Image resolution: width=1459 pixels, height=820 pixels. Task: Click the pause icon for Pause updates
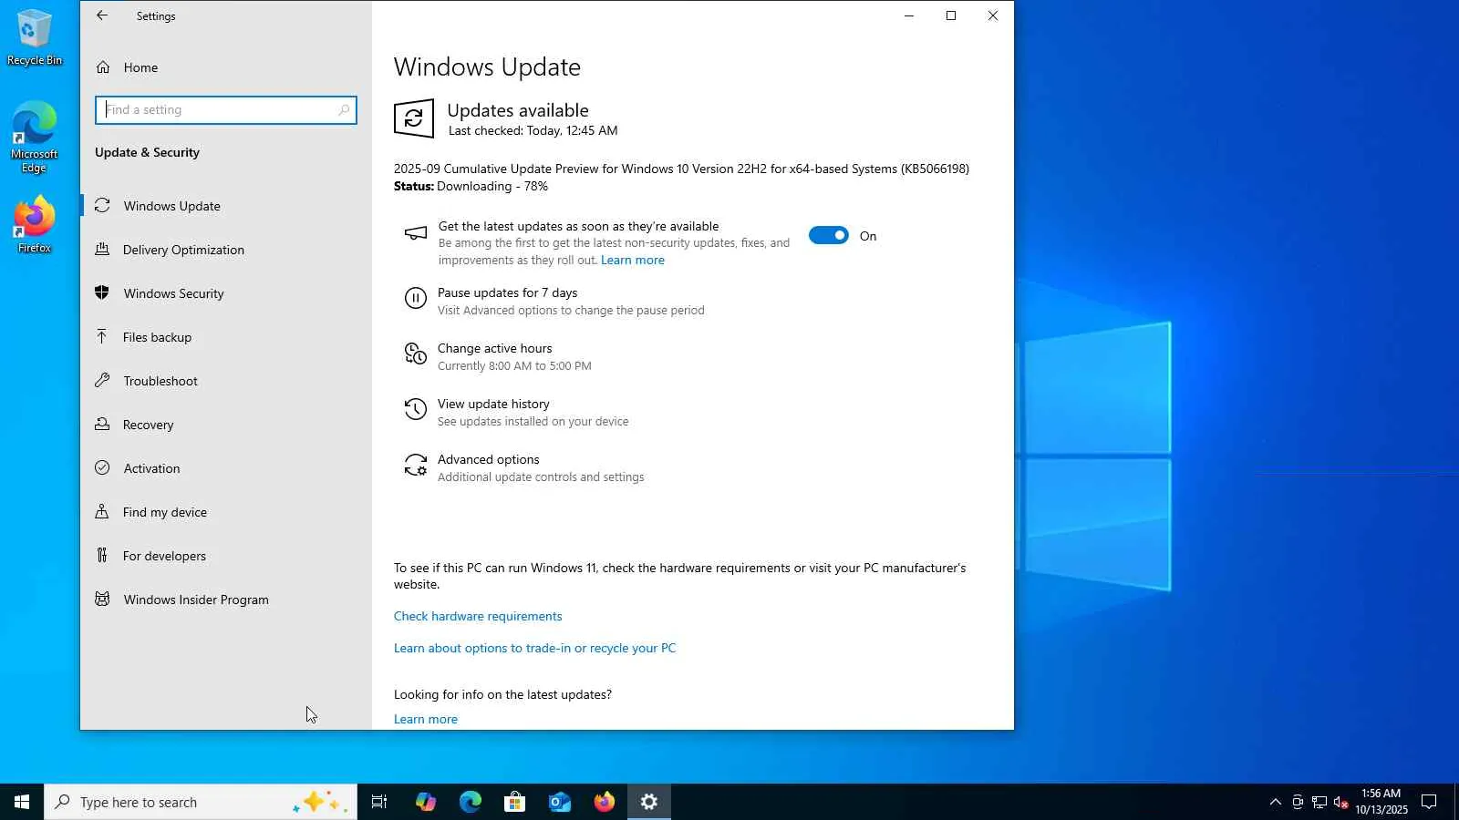tap(415, 298)
